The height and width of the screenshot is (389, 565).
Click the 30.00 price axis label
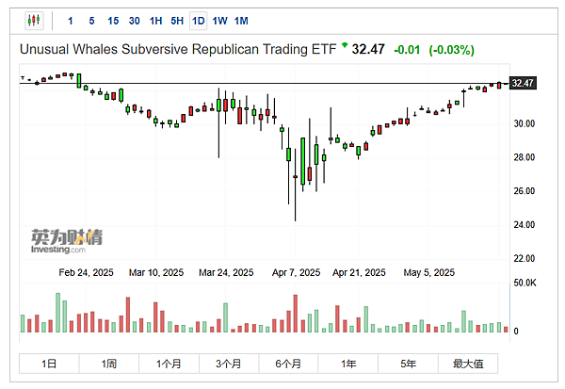tap(525, 123)
